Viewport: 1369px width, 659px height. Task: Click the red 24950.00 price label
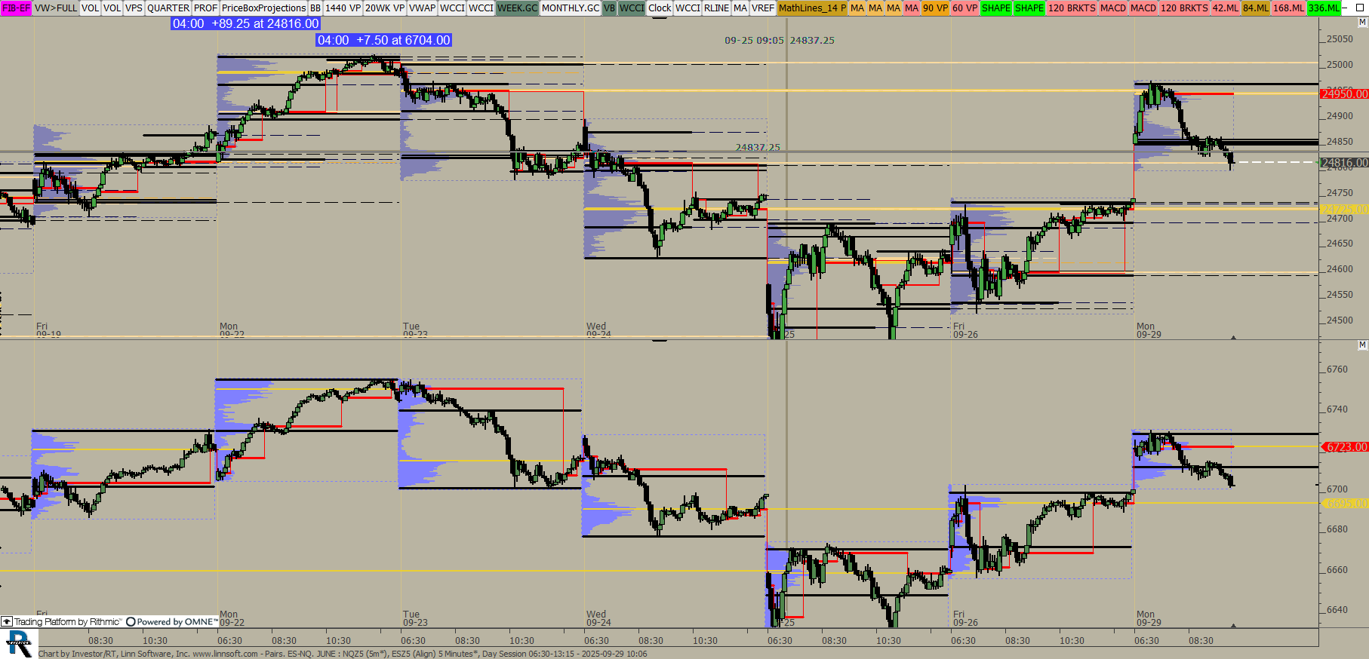tap(1344, 93)
